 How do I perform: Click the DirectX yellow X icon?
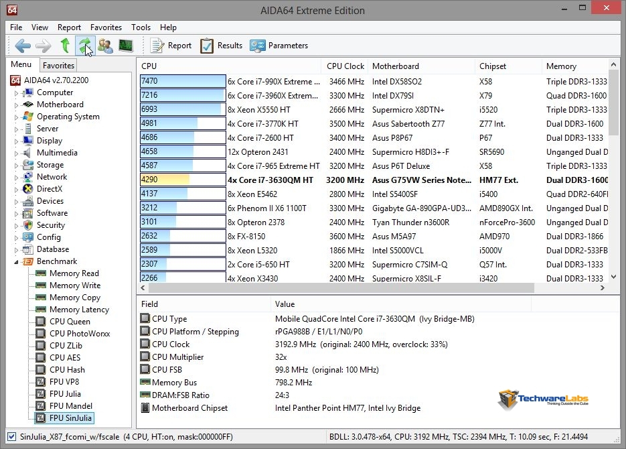[28, 189]
